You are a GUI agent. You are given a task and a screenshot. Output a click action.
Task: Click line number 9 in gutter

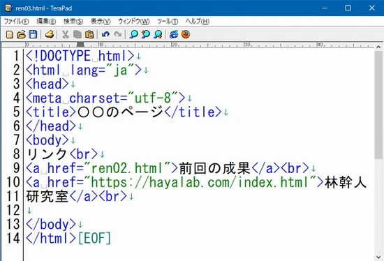pyautogui.click(x=17, y=168)
